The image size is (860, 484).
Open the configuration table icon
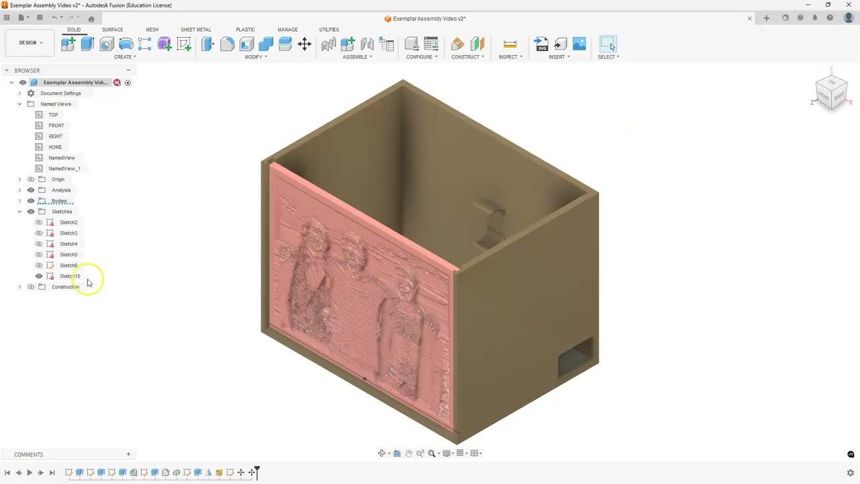[431, 44]
